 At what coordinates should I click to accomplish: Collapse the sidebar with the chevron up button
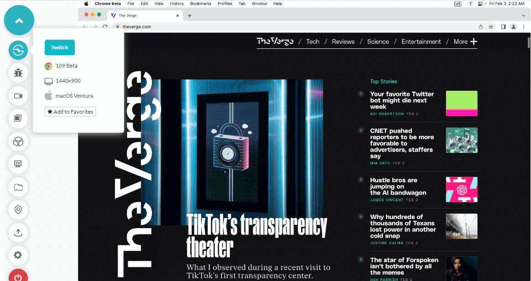(19, 21)
